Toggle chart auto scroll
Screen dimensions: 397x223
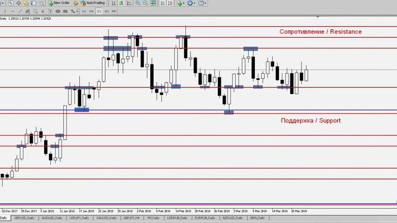pyautogui.click(x=163, y=3)
